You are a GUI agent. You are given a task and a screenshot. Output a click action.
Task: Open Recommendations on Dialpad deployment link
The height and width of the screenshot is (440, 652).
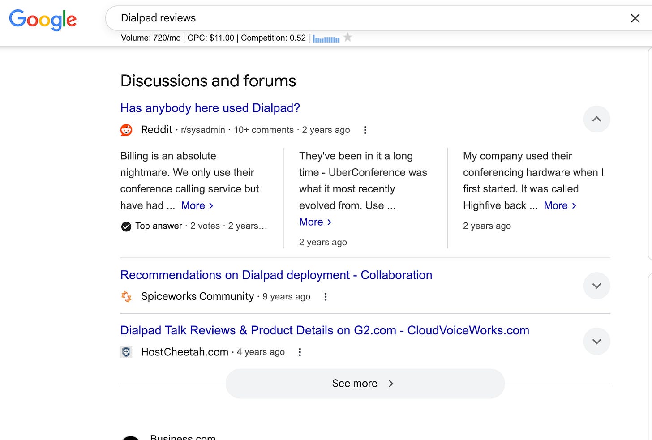tap(276, 275)
